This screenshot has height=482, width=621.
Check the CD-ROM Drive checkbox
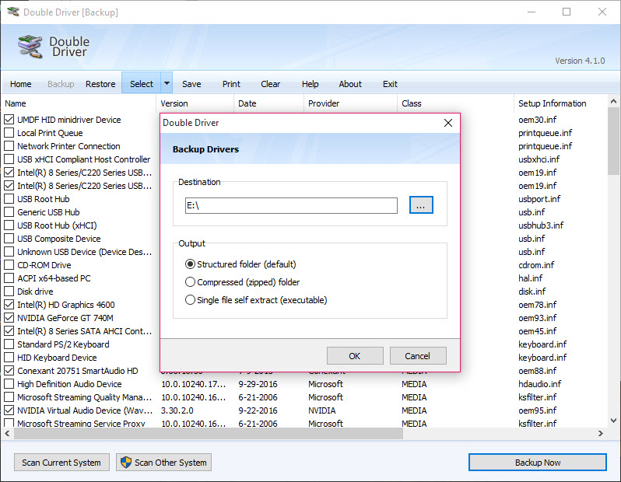tap(9, 265)
